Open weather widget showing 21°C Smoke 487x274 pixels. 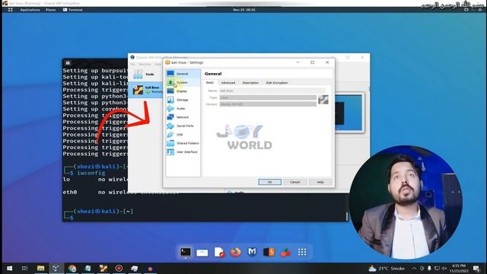(387, 269)
